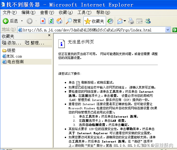The image size is (177, 150).
Task: Click the green Go arrow button
Action: click(174, 30)
